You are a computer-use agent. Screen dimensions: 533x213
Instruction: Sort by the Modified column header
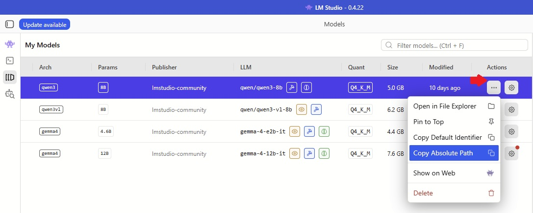coord(441,67)
